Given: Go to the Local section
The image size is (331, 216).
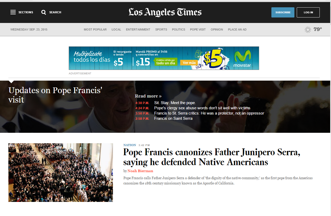Looking at the screenshot, I should pyautogui.click(x=116, y=29).
